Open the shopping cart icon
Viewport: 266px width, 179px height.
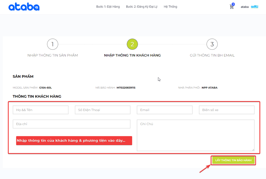(x=231, y=7)
